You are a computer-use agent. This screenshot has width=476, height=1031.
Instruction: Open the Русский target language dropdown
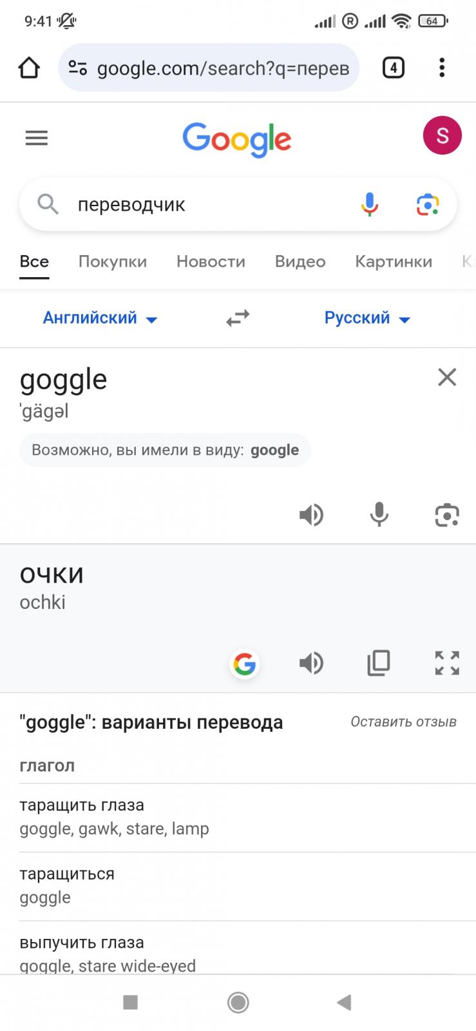point(367,318)
